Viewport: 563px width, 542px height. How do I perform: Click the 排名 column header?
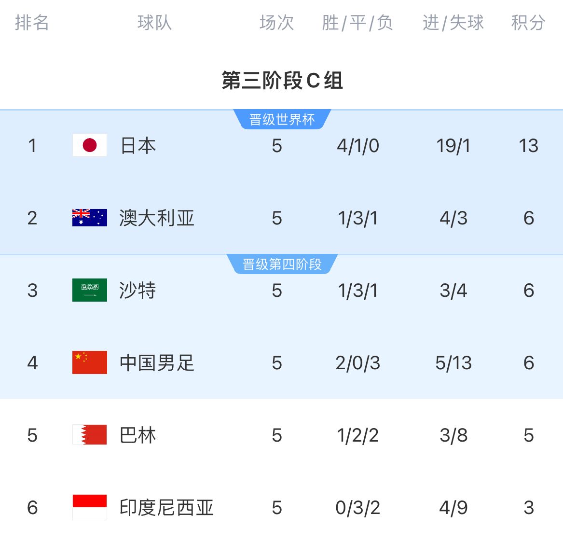[x=32, y=23]
